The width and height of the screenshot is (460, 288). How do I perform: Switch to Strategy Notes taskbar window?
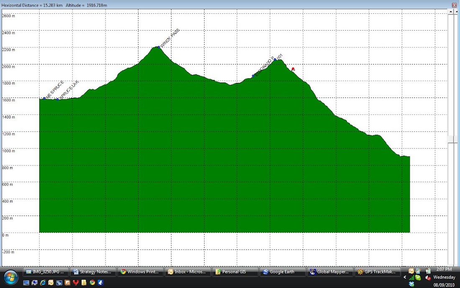(x=93, y=272)
